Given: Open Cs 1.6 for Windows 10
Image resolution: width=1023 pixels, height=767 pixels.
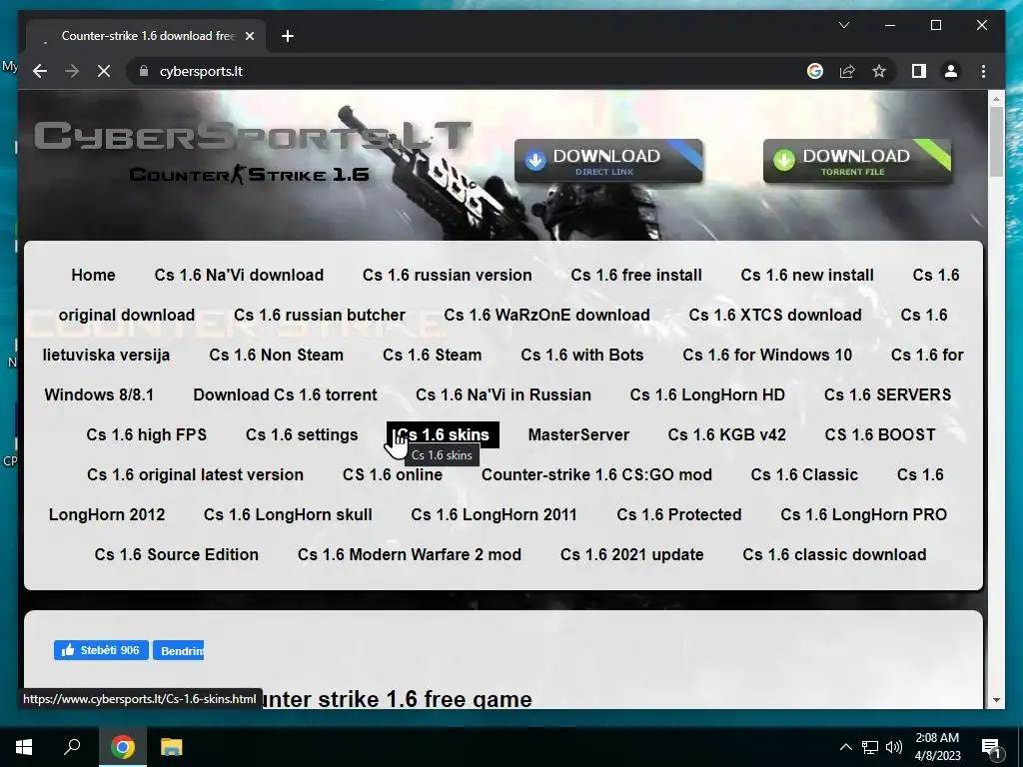Looking at the screenshot, I should click(x=767, y=355).
